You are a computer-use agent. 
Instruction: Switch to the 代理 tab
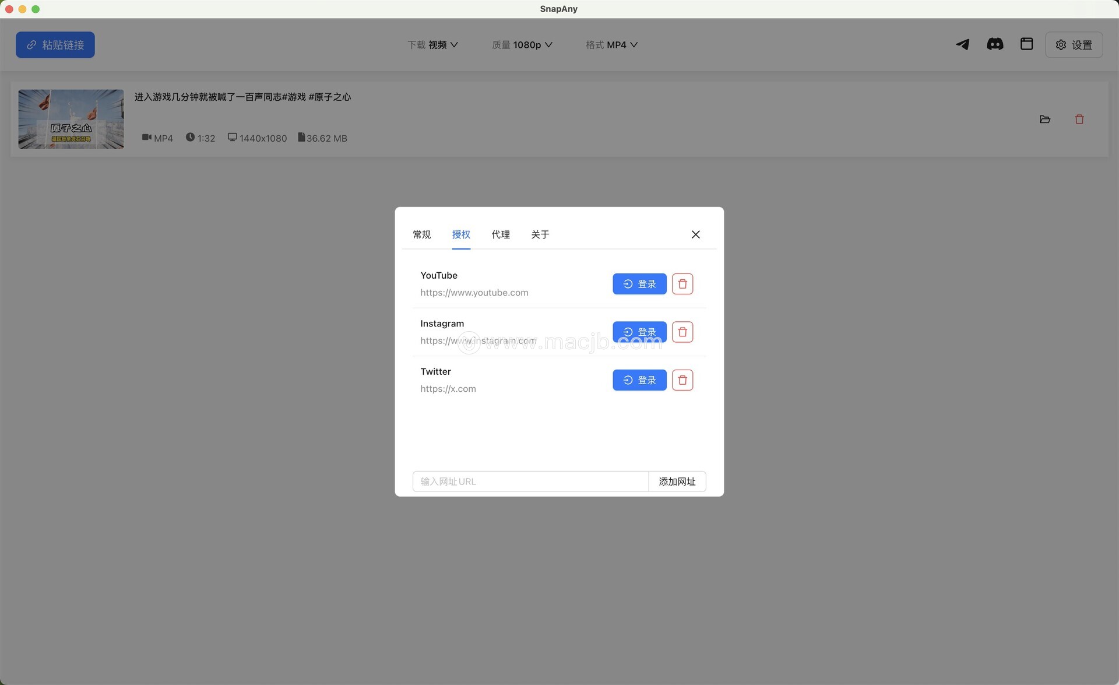(x=501, y=234)
